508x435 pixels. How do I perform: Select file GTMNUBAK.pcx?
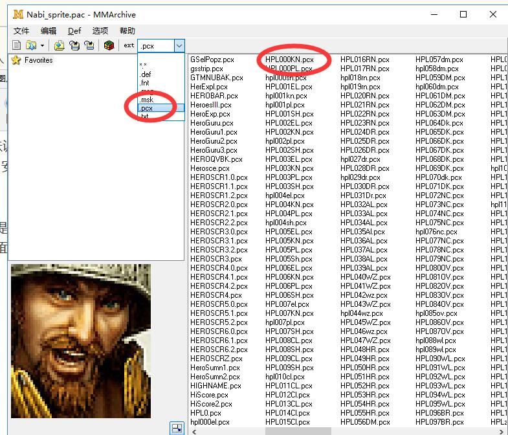point(216,78)
